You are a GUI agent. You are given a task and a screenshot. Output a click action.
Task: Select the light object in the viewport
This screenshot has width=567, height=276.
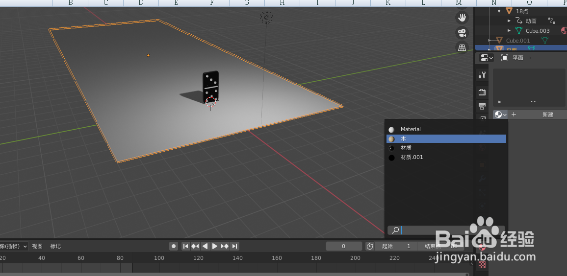pyautogui.click(x=266, y=17)
